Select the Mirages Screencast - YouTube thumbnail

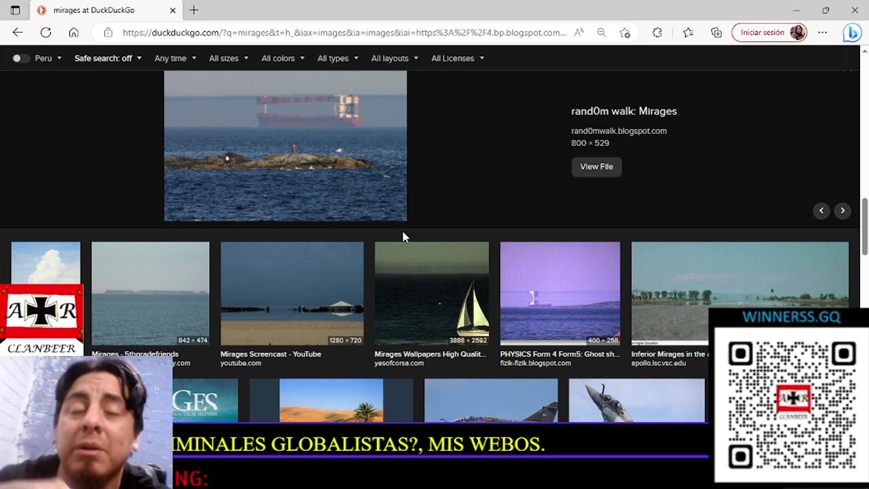click(x=292, y=293)
